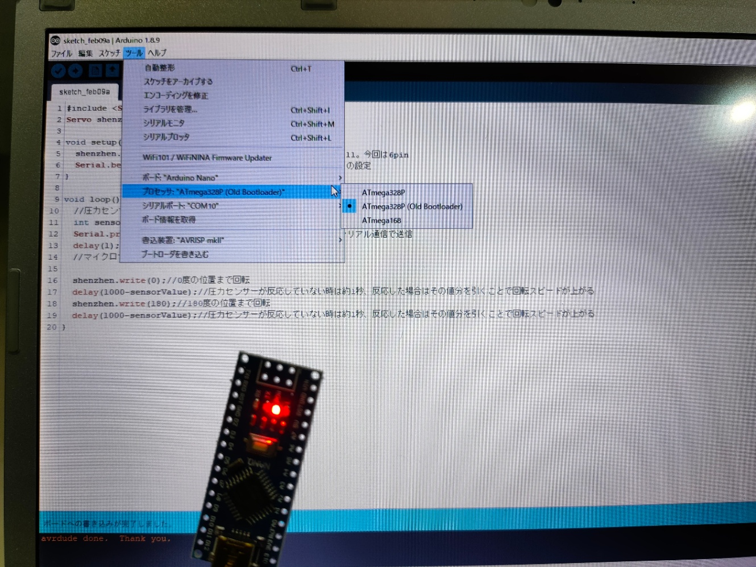This screenshot has height=567, width=756.
Task: Click the first delay(1000-sensorValue) line 17
Action: [333, 292]
